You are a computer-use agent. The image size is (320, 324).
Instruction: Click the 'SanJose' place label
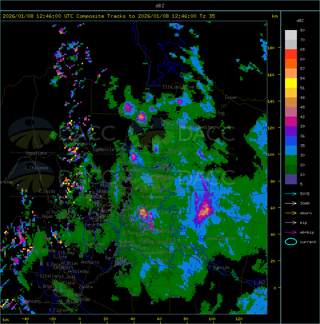(157, 142)
